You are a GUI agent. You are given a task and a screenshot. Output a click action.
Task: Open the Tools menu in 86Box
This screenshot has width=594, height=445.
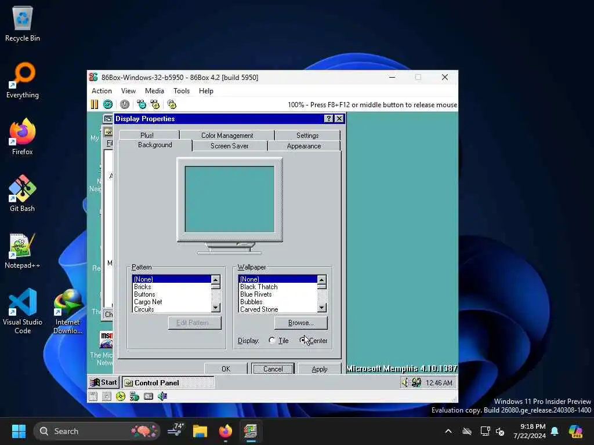pyautogui.click(x=182, y=91)
